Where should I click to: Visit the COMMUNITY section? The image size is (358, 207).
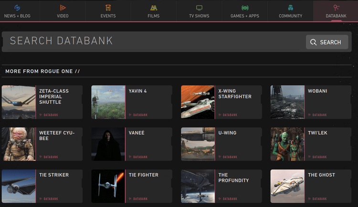(290, 16)
